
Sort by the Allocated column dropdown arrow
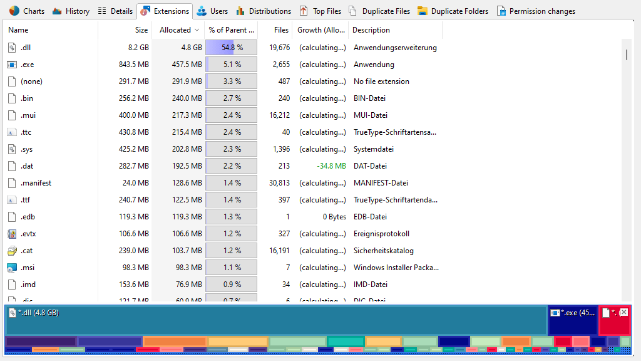[x=197, y=30]
